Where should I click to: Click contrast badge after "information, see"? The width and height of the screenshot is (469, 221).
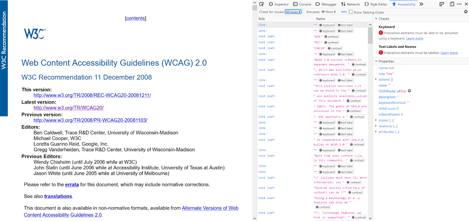click(x=354, y=182)
